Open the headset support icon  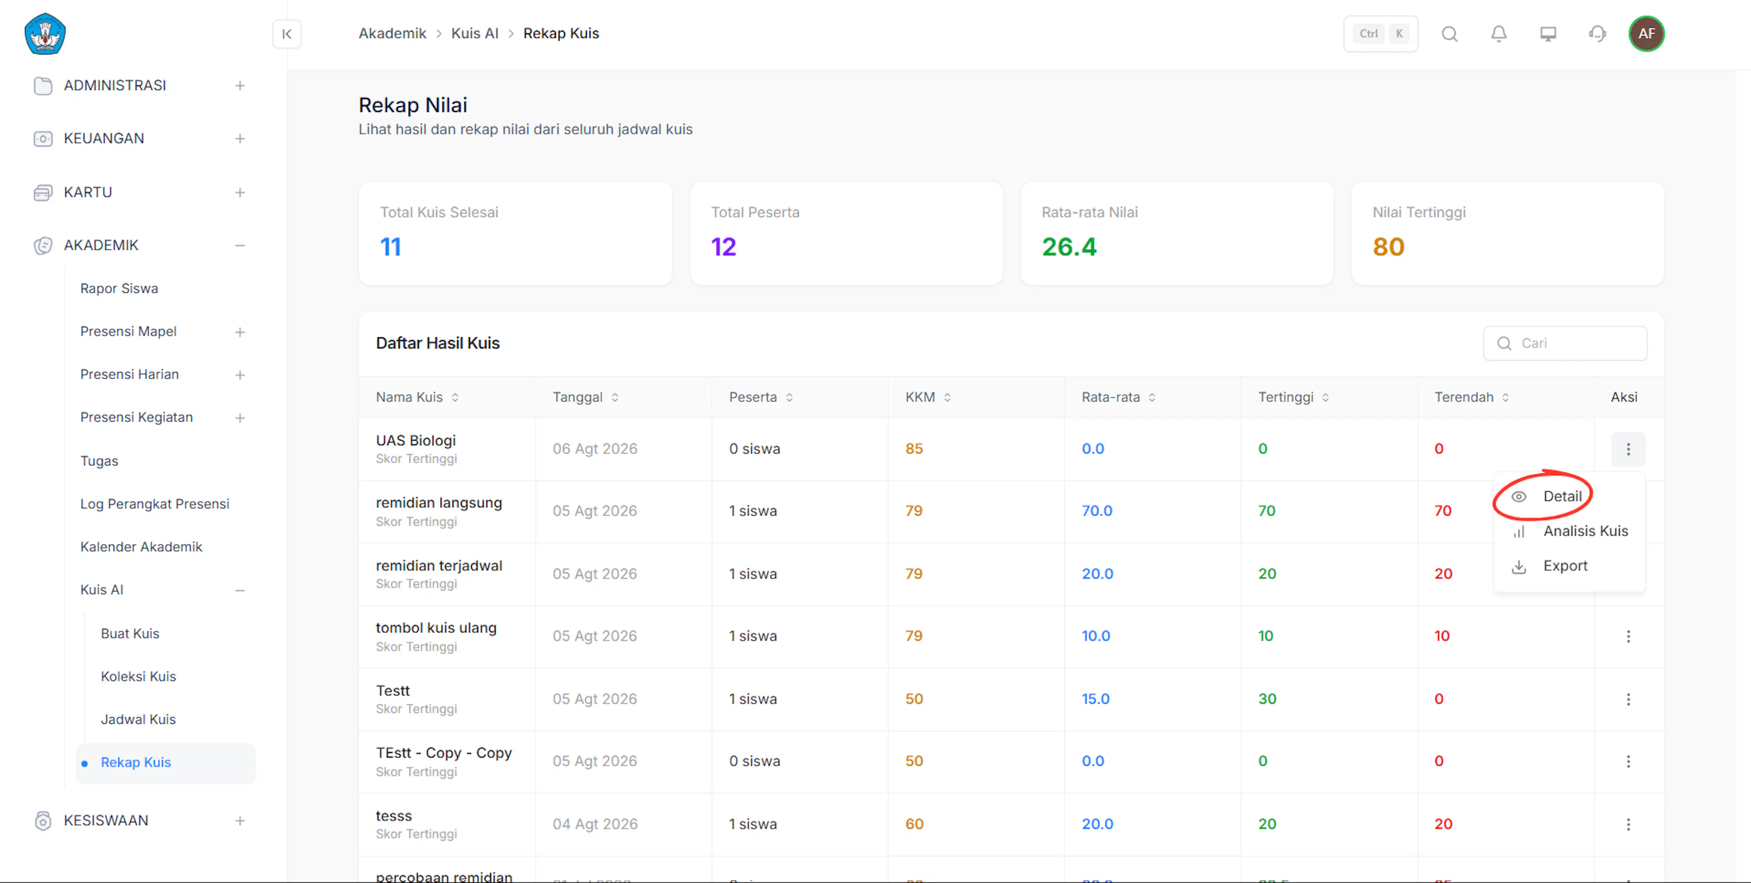coord(1597,34)
